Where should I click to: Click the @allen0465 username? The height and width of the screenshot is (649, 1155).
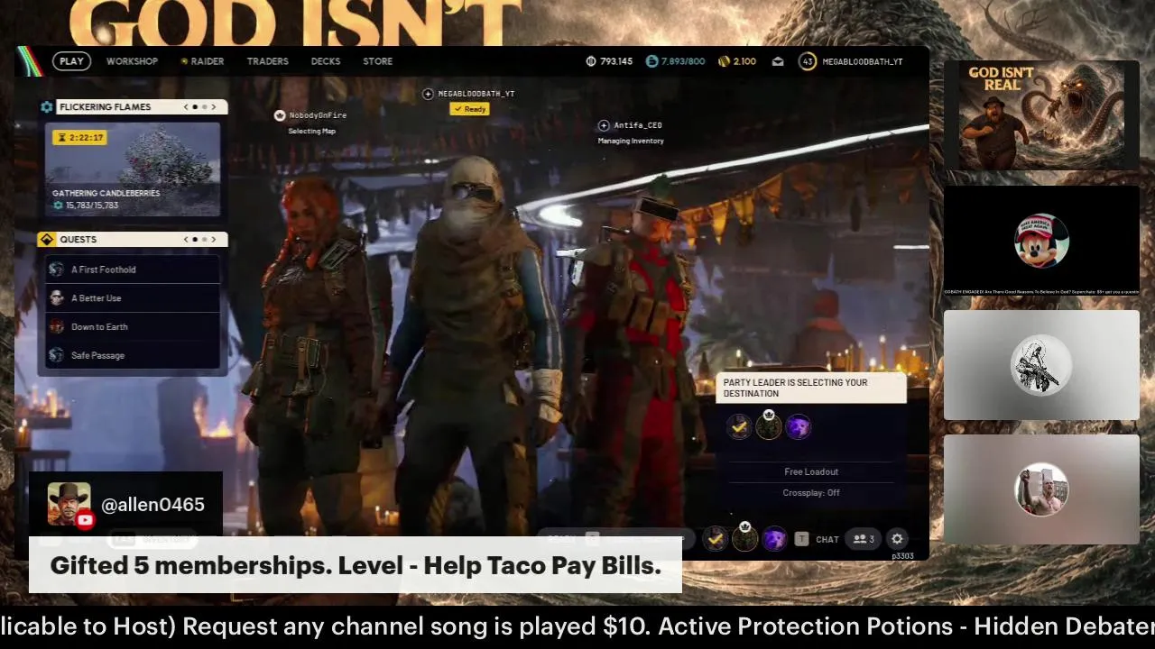click(153, 505)
